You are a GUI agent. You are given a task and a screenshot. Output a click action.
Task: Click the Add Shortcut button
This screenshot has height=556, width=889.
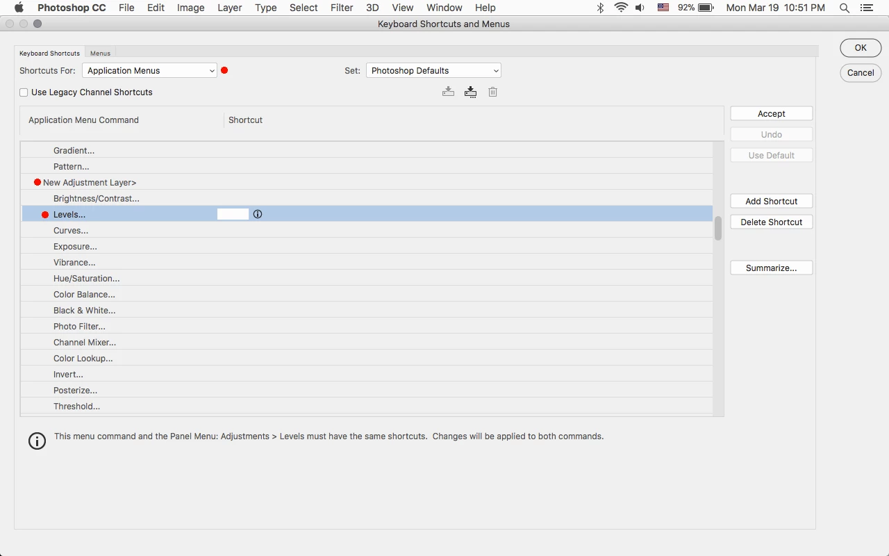772,201
